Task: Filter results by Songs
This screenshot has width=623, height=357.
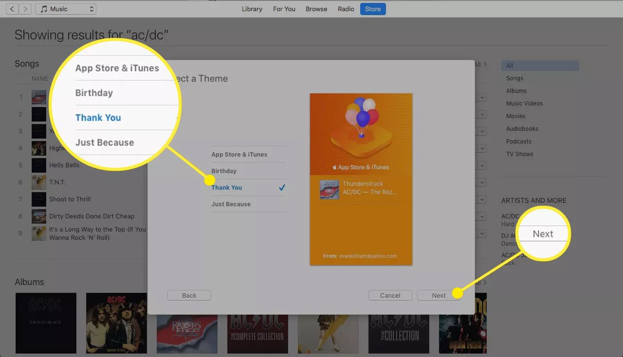Action: click(514, 78)
